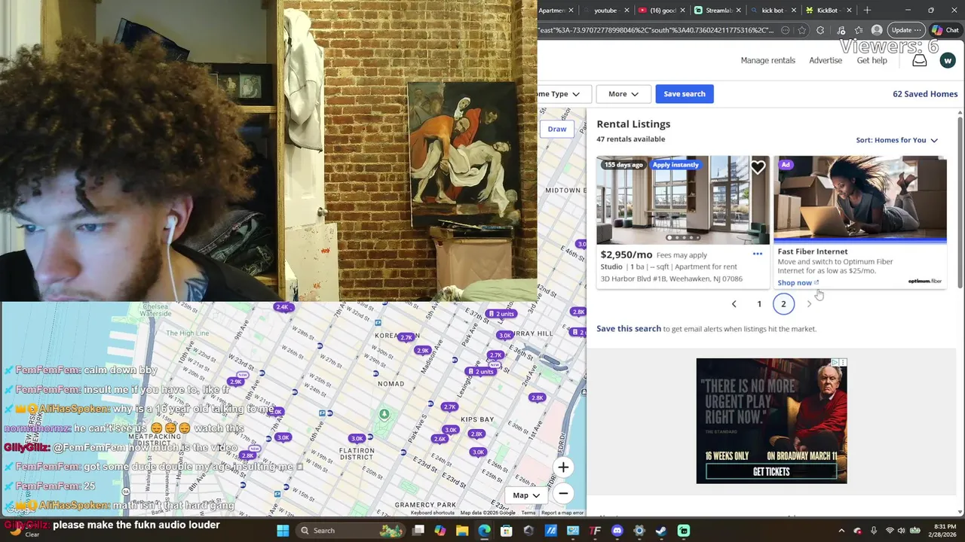Image resolution: width=965 pixels, height=542 pixels.
Task: Zoom in the map with the plus button
Action: tap(563, 467)
